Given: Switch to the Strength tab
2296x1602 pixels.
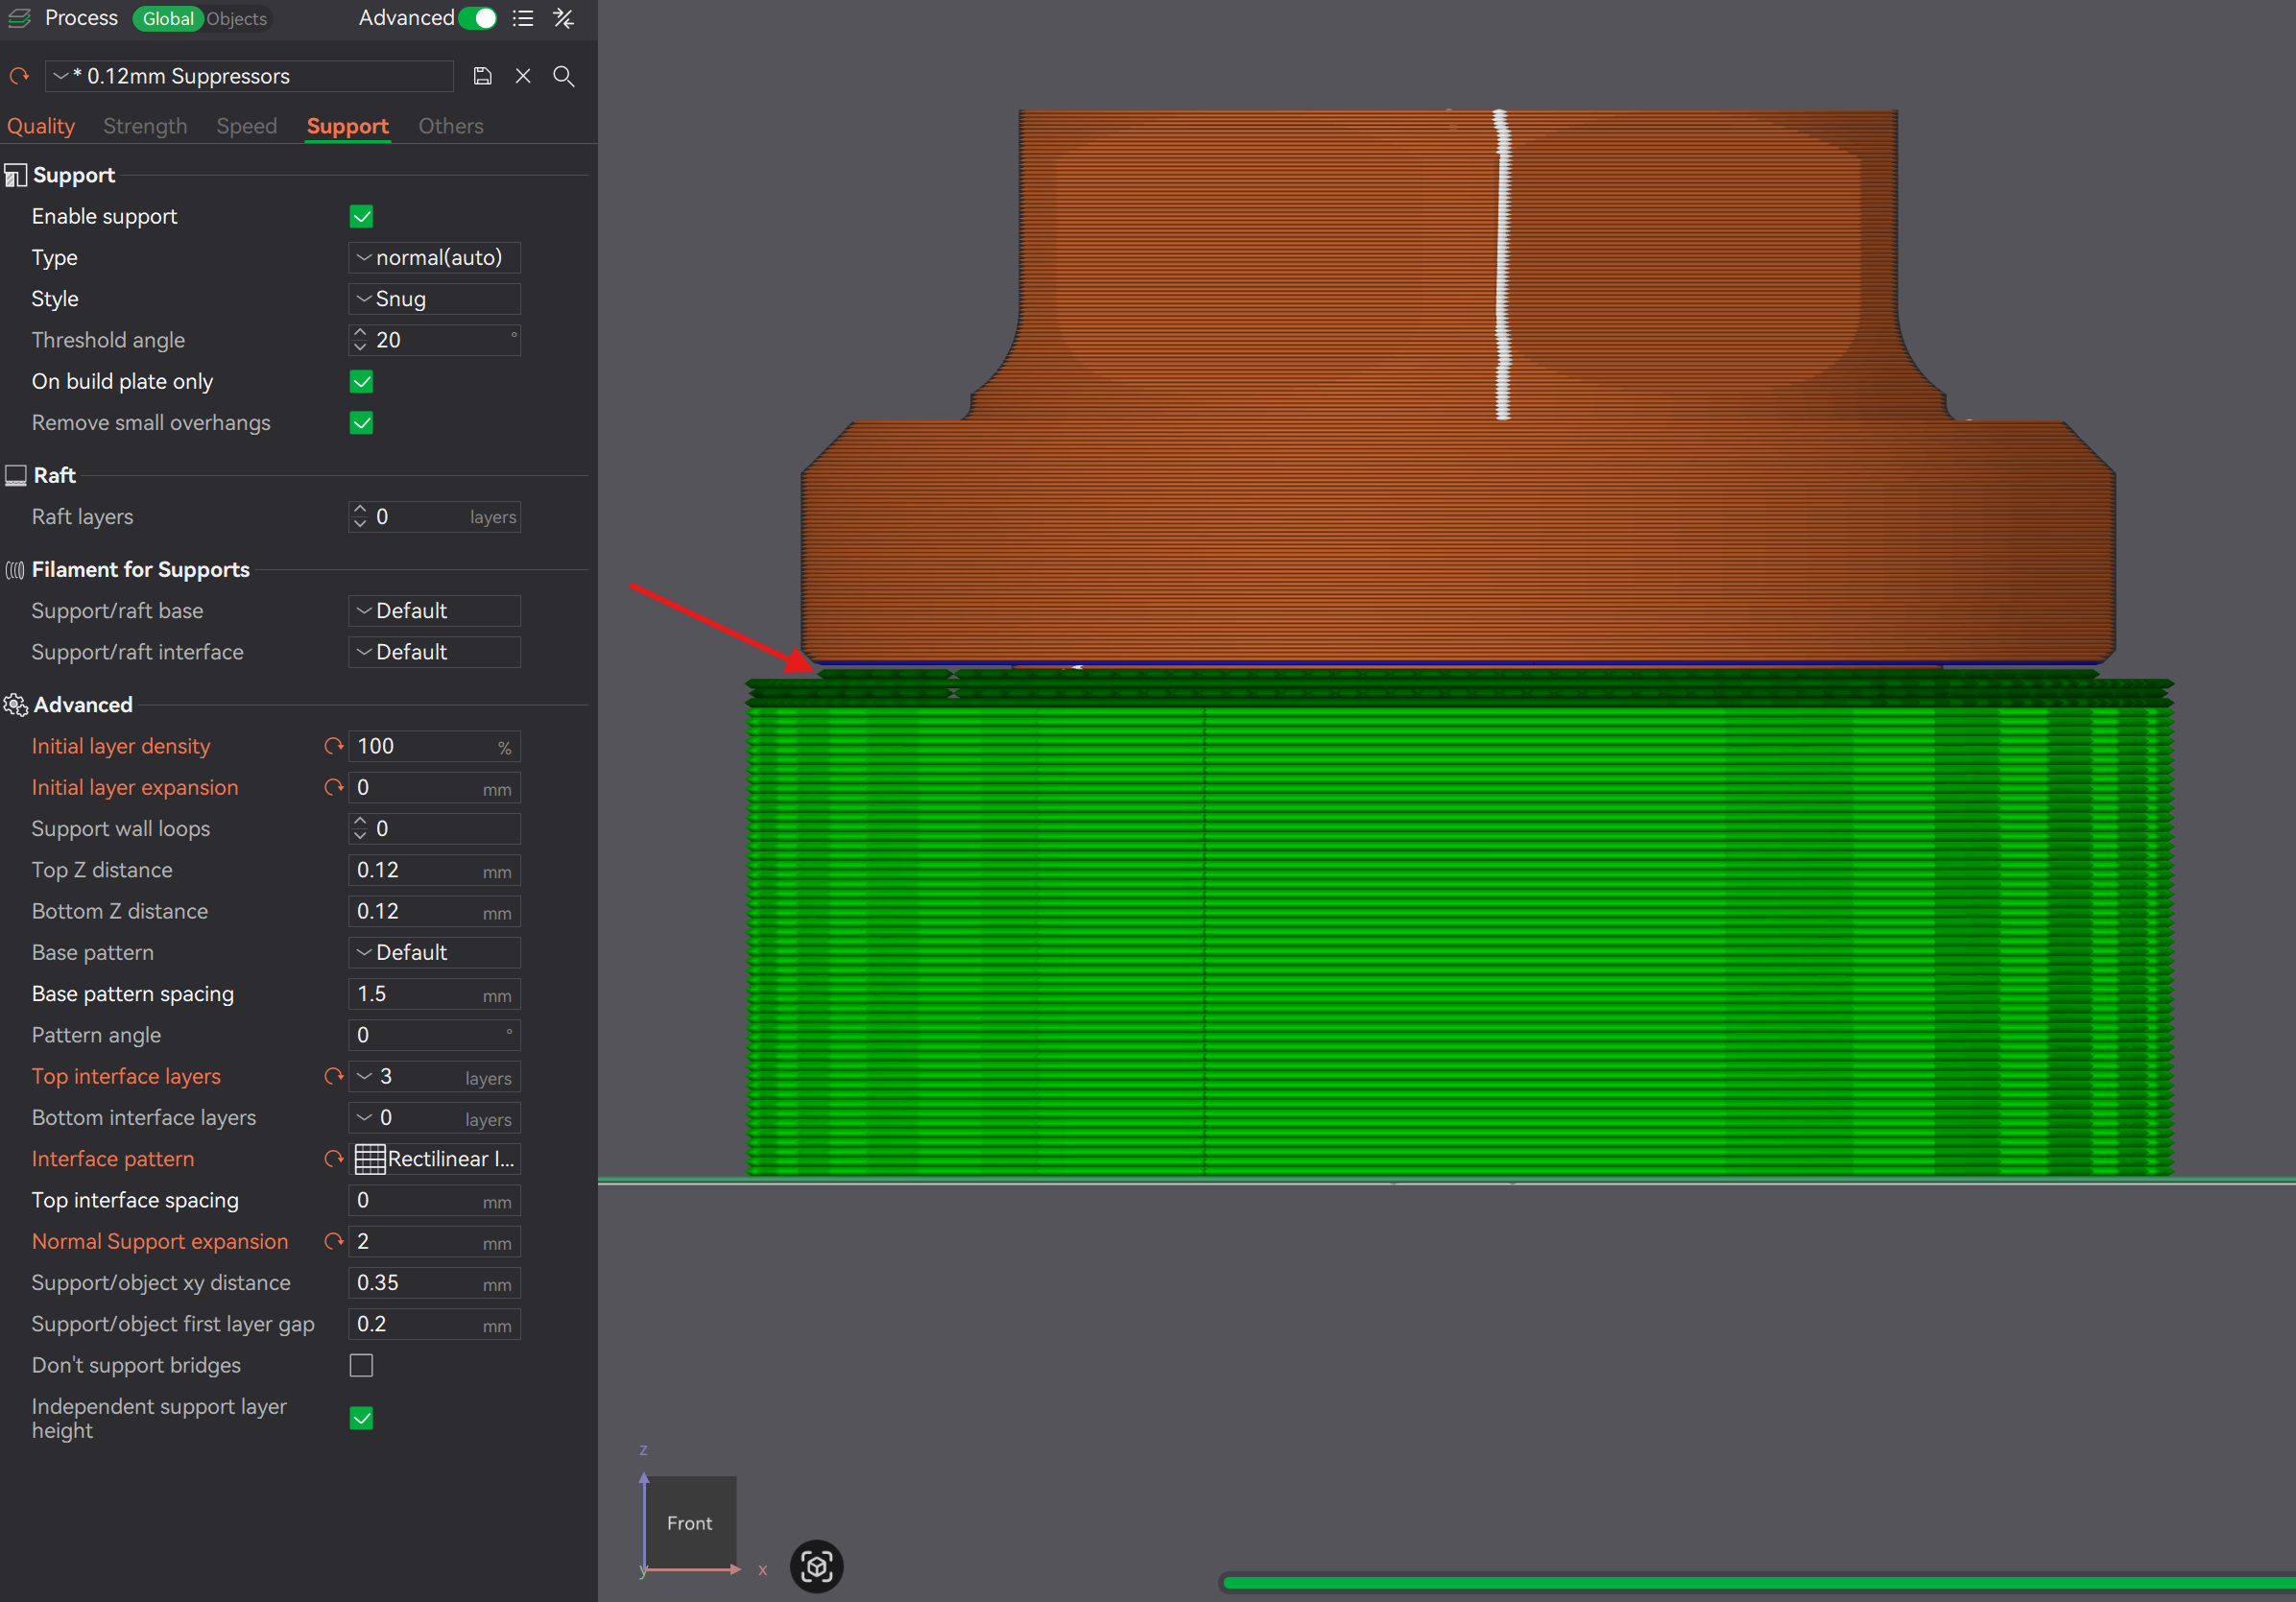Looking at the screenshot, I should [145, 126].
